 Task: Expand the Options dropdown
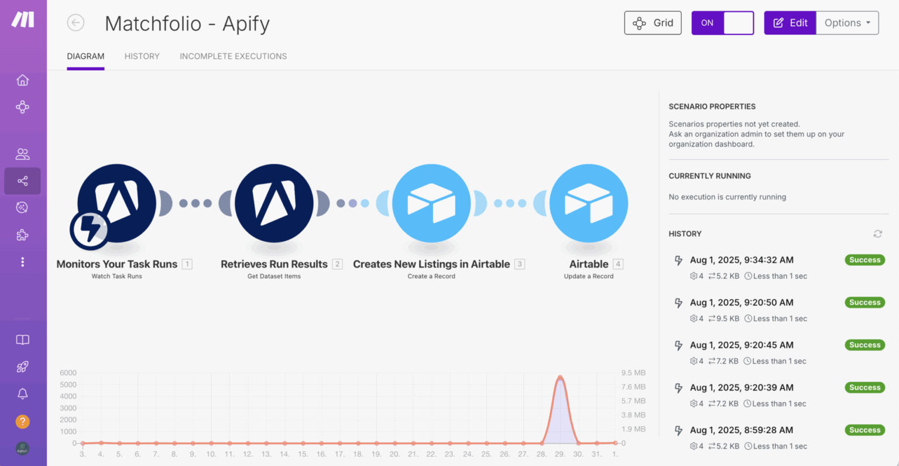click(x=847, y=23)
